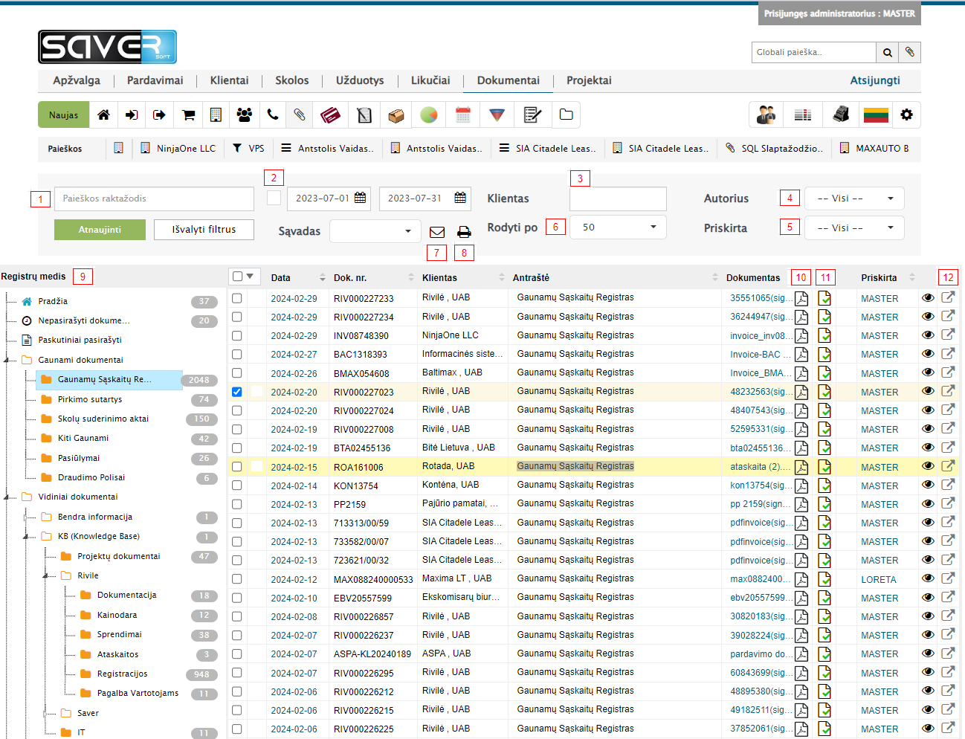
Task: Toggle the date filter checkbox
Action: click(x=274, y=198)
